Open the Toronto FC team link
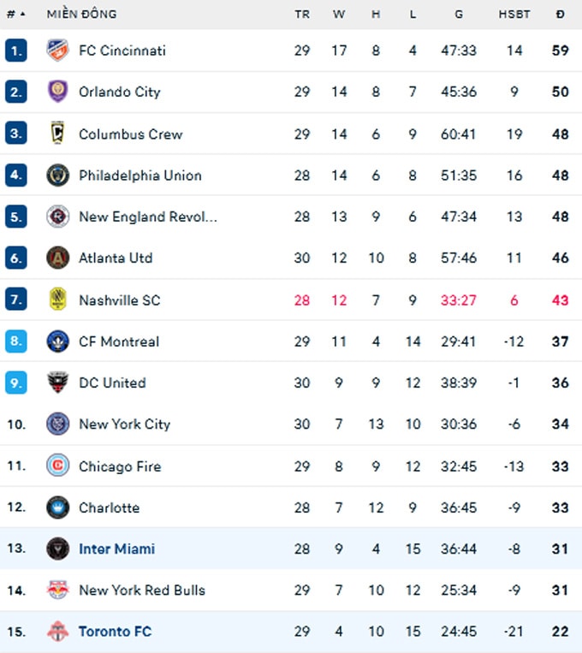582x653 pixels. (x=115, y=632)
